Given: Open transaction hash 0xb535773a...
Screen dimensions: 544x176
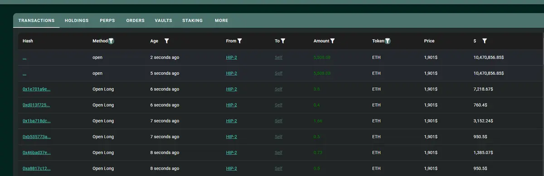Looking at the screenshot, I should (x=37, y=137).
